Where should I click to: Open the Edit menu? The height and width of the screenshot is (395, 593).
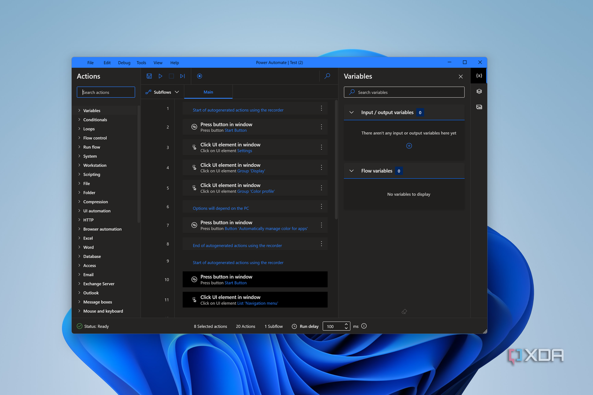click(107, 63)
